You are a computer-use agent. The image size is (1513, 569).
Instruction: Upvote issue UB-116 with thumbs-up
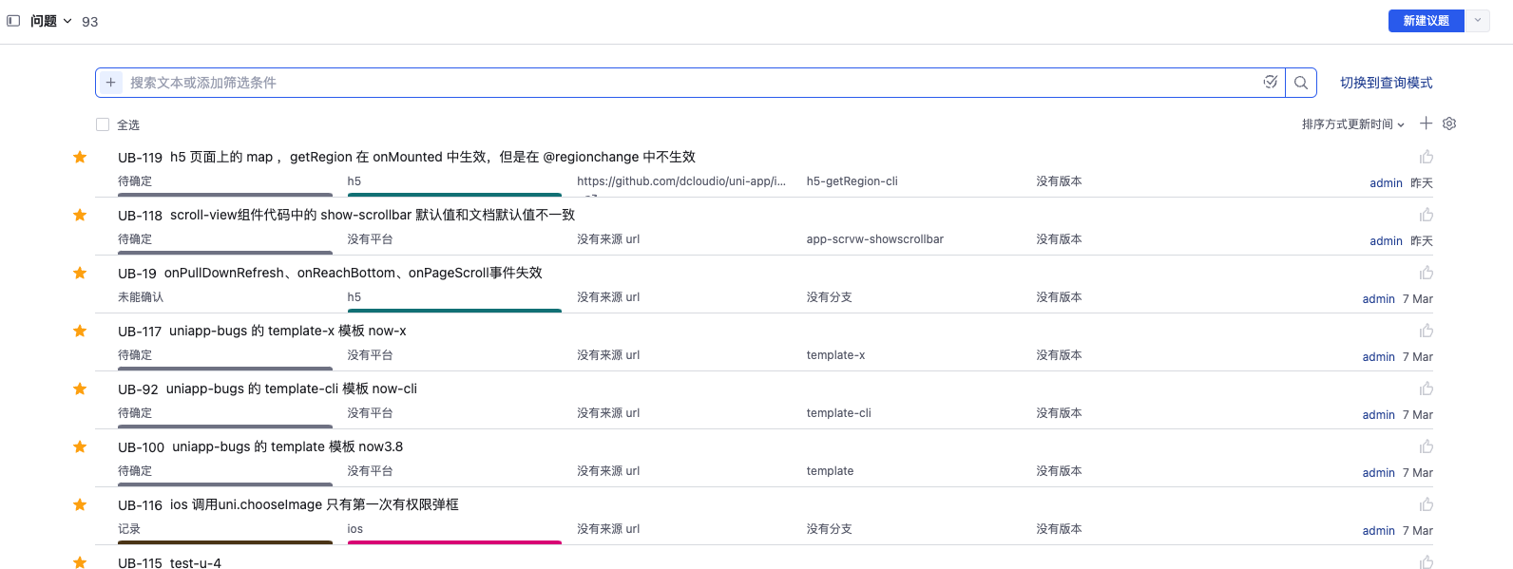(1427, 504)
